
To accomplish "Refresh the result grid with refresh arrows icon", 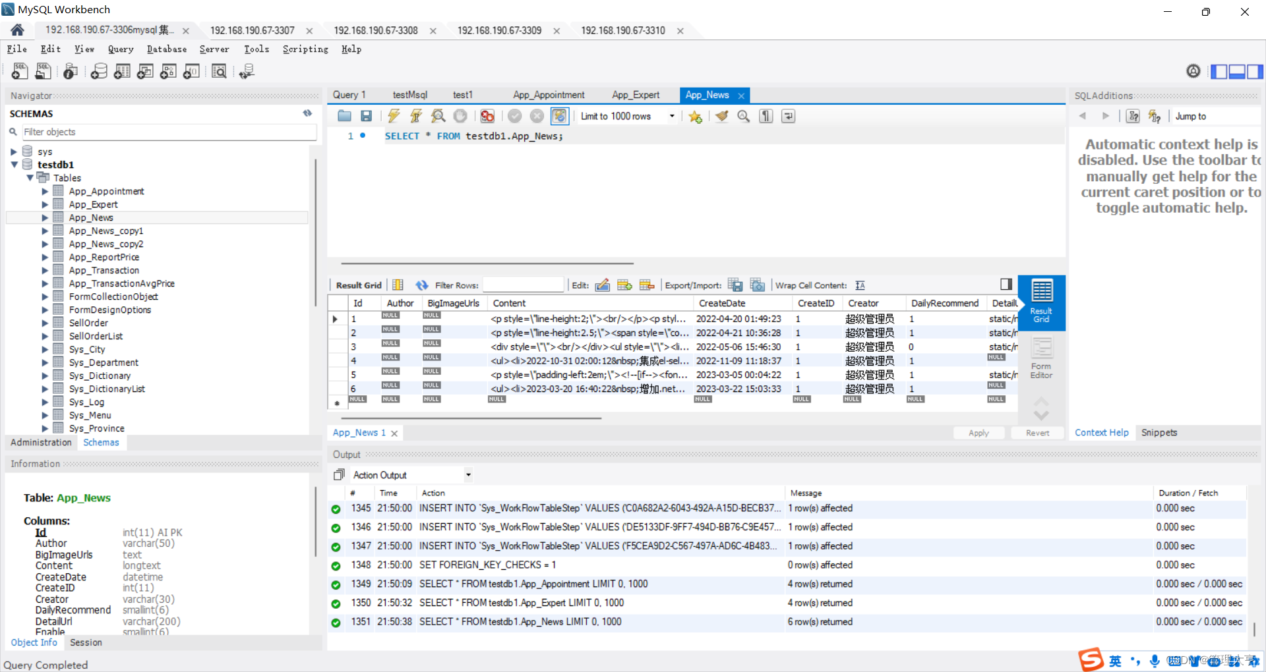I will click(x=421, y=285).
